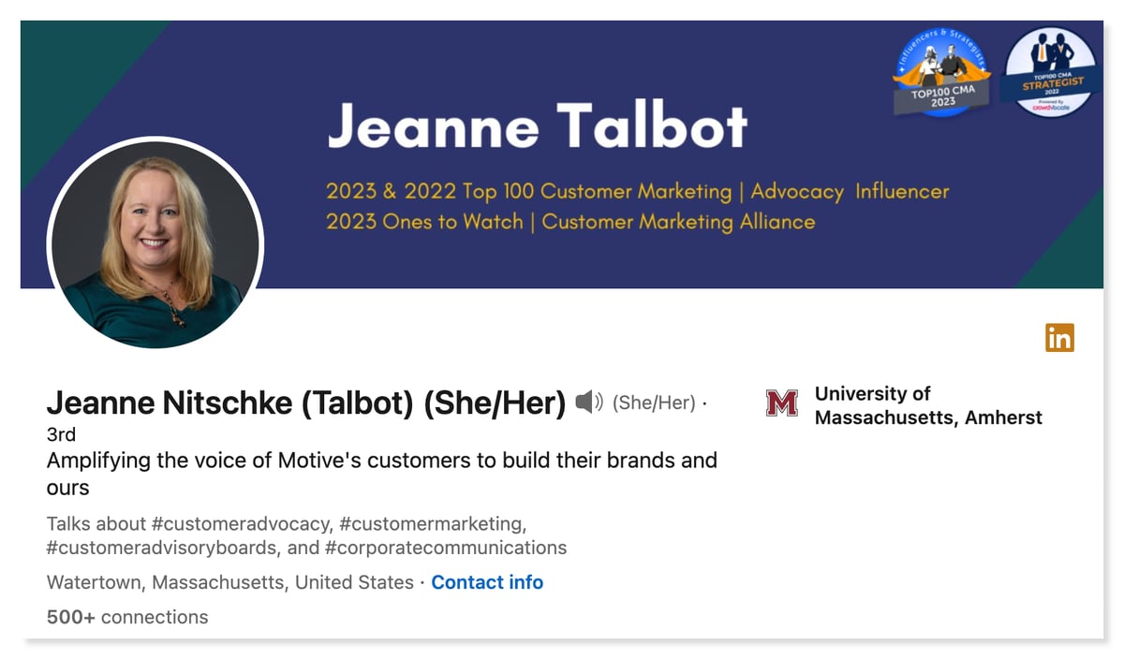Click University of Massachusetts, Amherst text
The image size is (1124, 659).
[928, 405]
